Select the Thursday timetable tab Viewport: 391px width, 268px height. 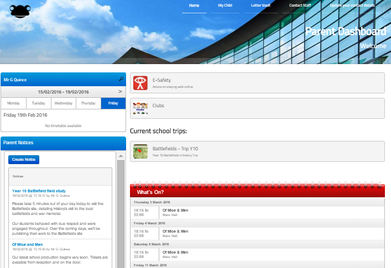tap(88, 103)
